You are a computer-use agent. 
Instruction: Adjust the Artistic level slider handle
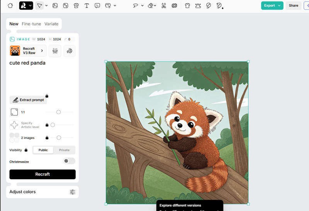53,125
